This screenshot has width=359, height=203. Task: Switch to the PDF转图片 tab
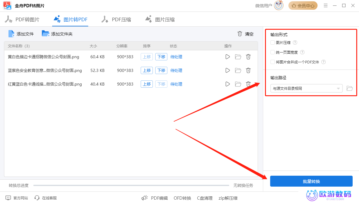click(22, 19)
